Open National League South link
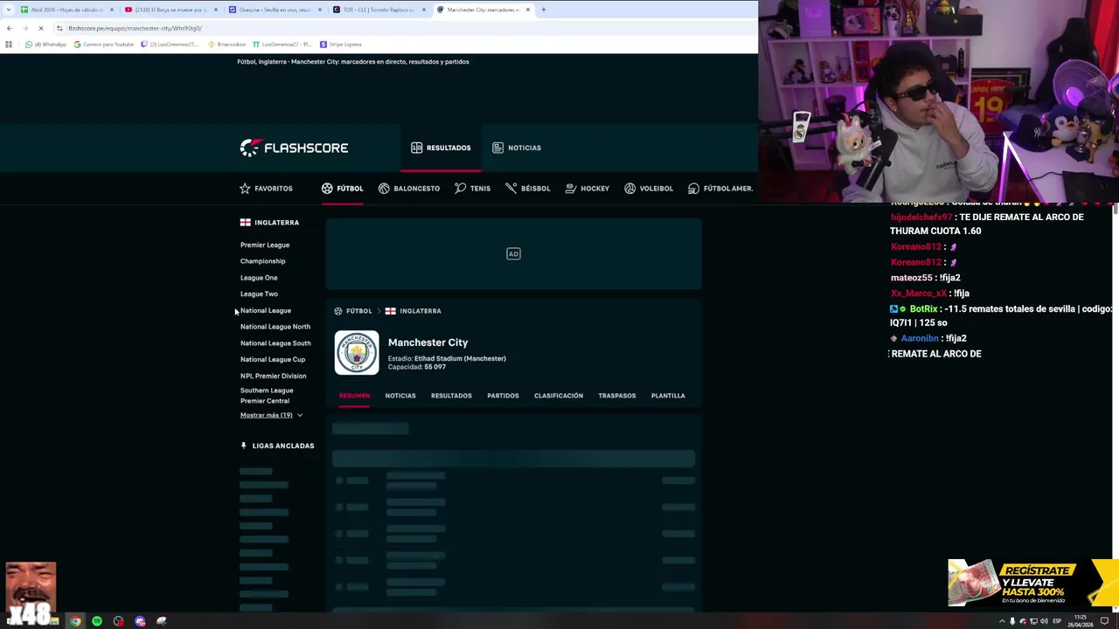1119x629 pixels. [275, 343]
